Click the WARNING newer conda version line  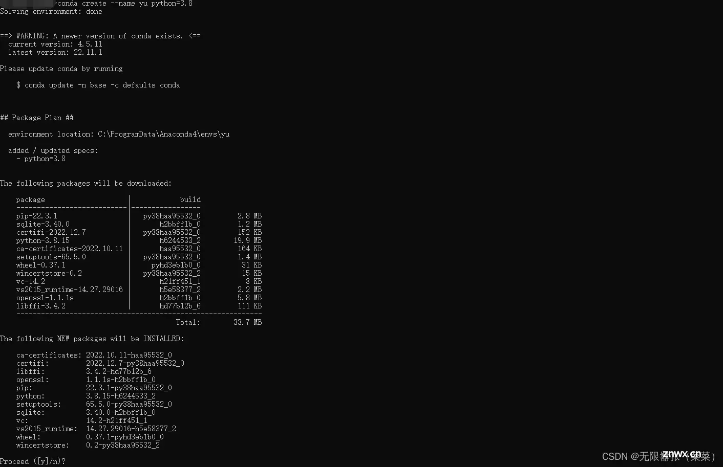tap(100, 36)
